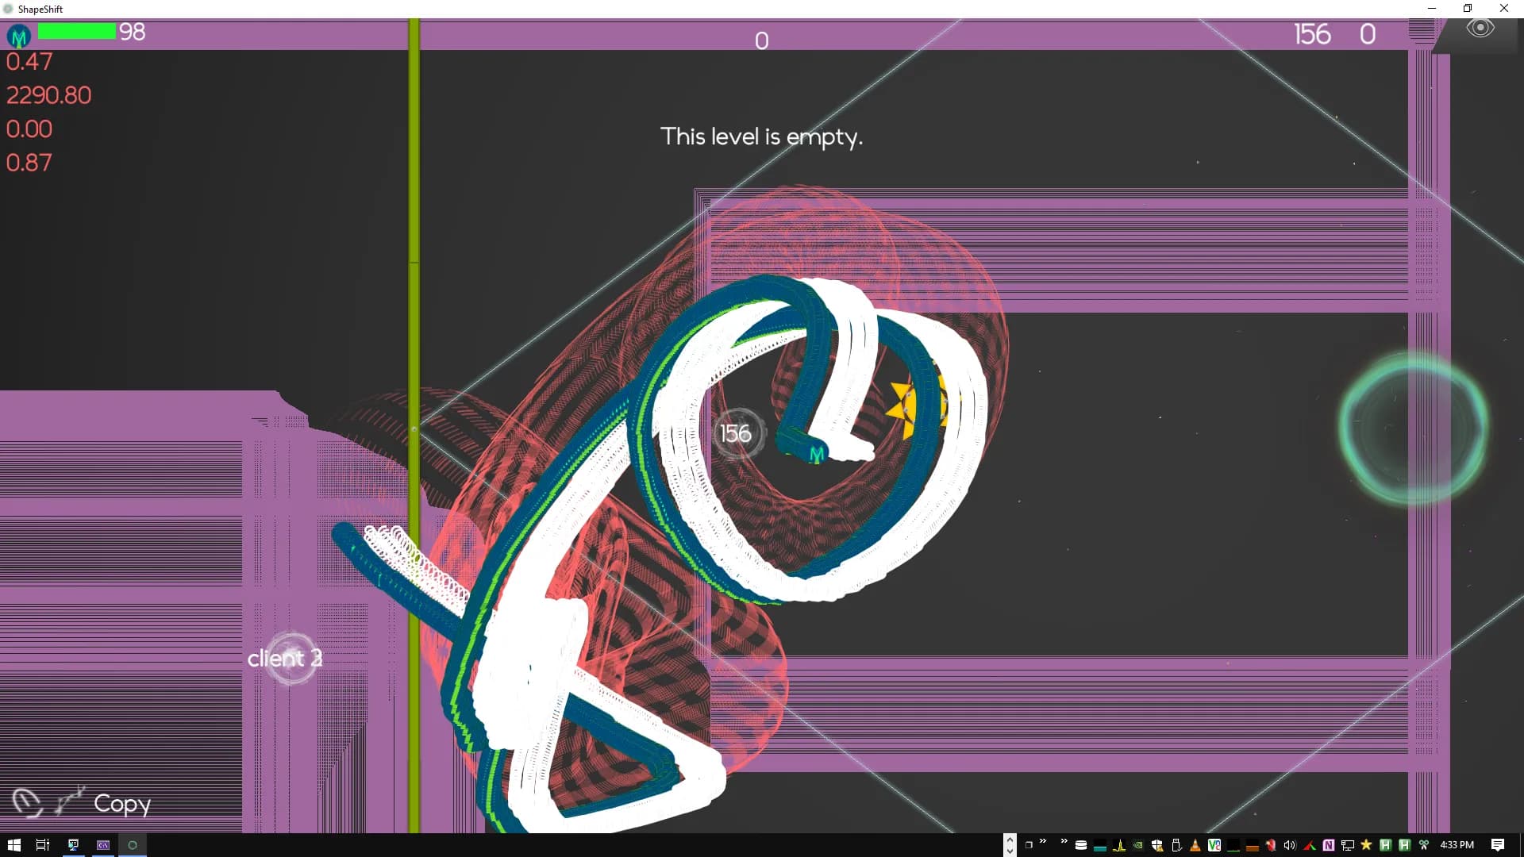Open Task View in the taskbar
The height and width of the screenshot is (857, 1524).
[x=43, y=845]
